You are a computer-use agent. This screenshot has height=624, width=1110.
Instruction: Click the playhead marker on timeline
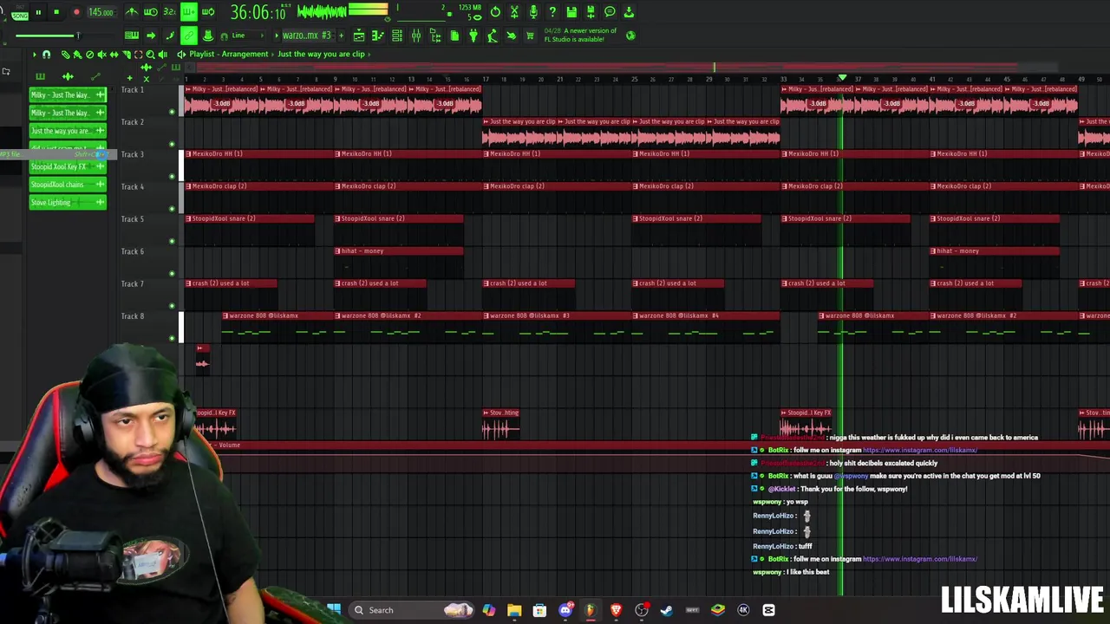tap(841, 78)
